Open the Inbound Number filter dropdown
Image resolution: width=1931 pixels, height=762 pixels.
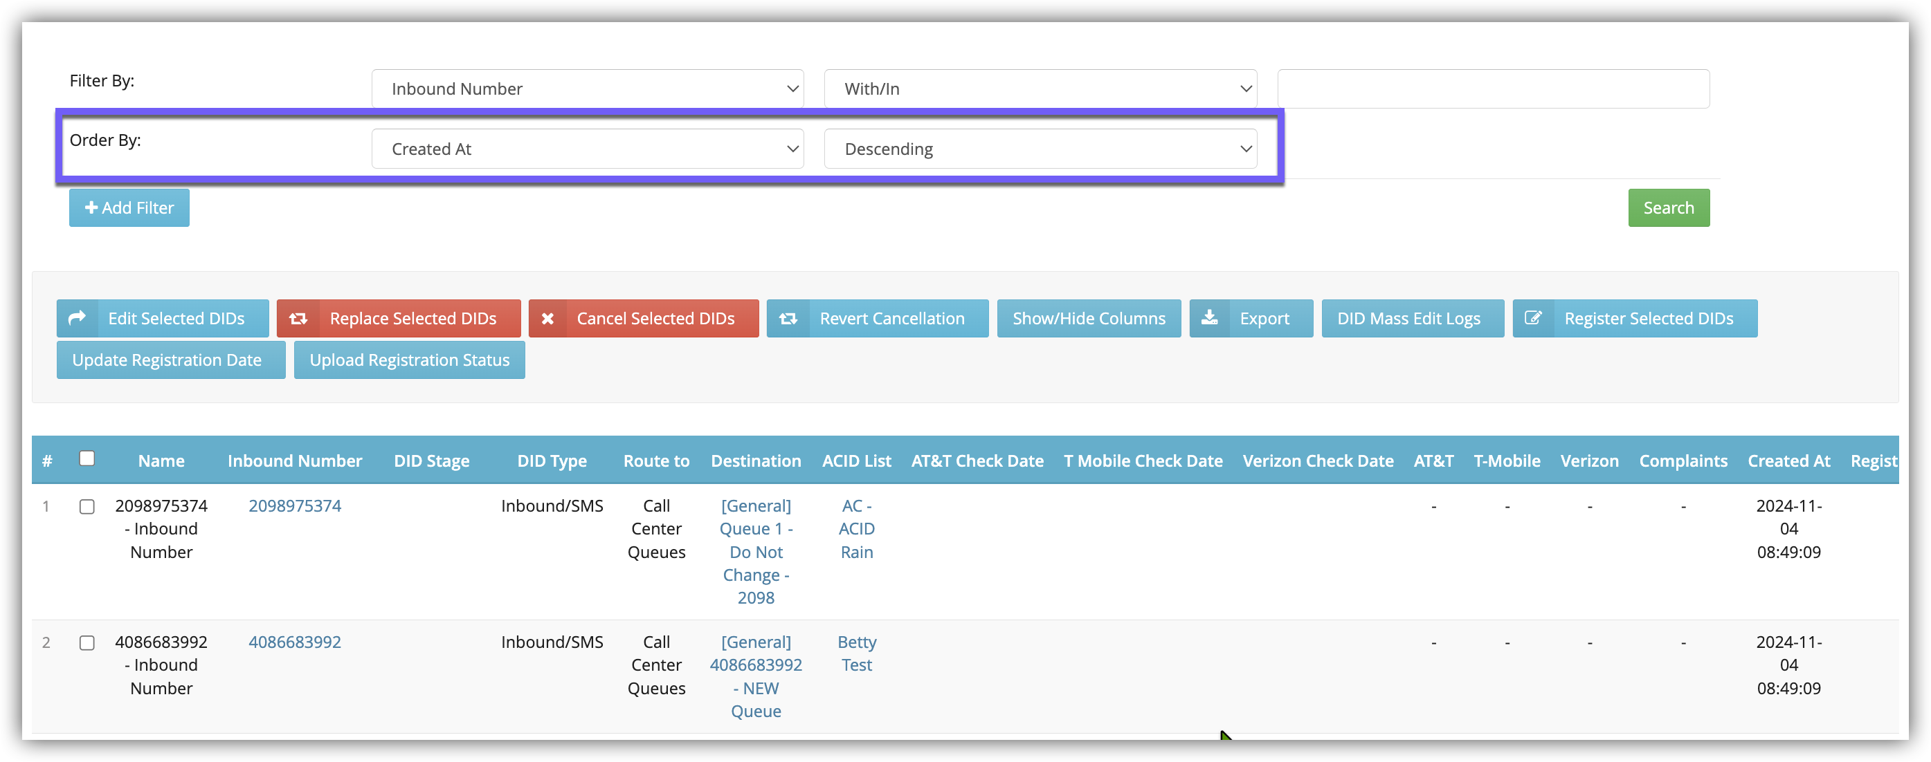(587, 89)
